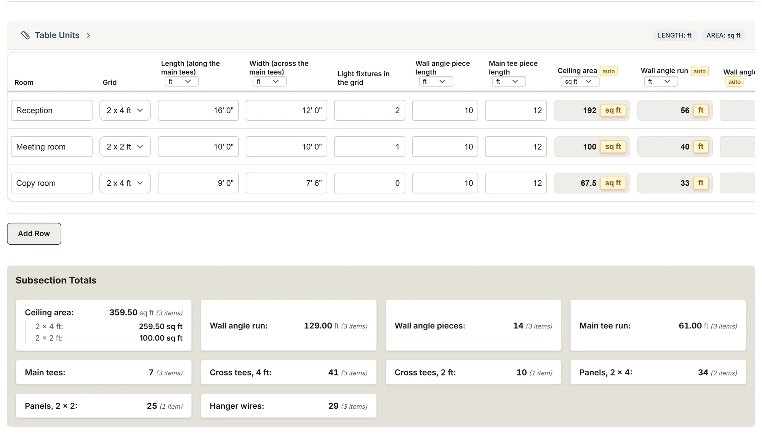Click the Add Row button
The height and width of the screenshot is (433, 762).
pyautogui.click(x=34, y=234)
